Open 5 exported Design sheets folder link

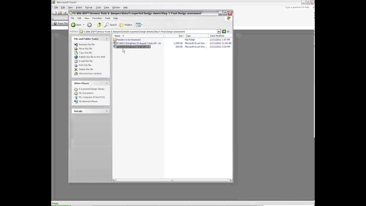(x=91, y=89)
